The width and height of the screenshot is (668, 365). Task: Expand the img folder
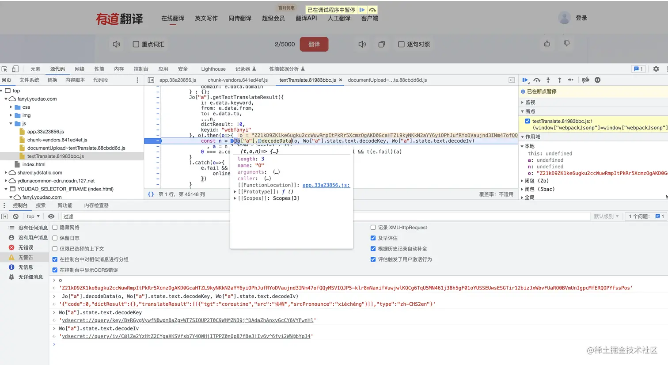click(11, 115)
